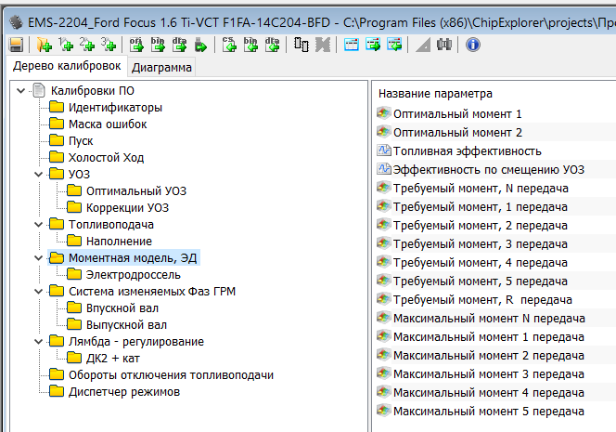The height and width of the screenshot is (432, 616).
Task: Click the Название параметра column header
Action: 435,94
